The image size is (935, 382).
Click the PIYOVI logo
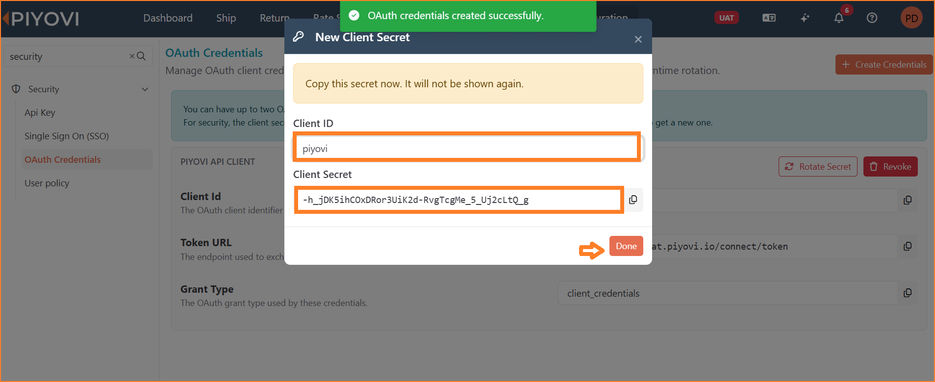point(41,19)
